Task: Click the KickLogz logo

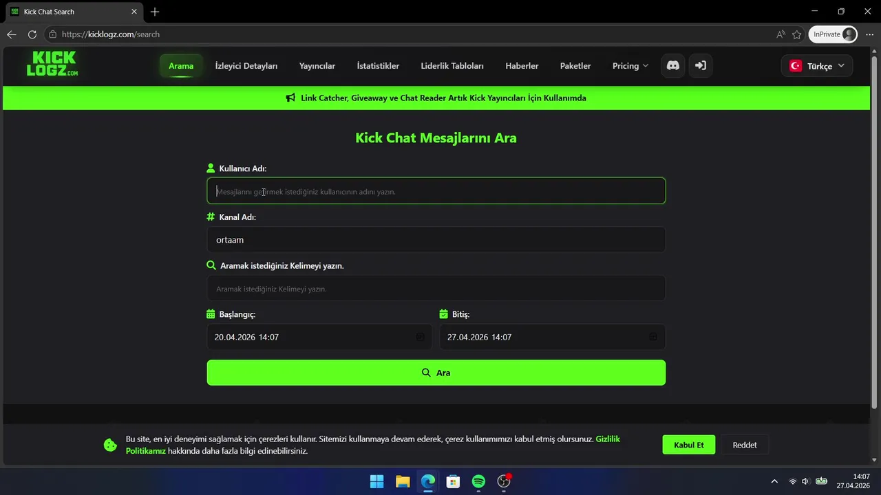Action: 52,63
